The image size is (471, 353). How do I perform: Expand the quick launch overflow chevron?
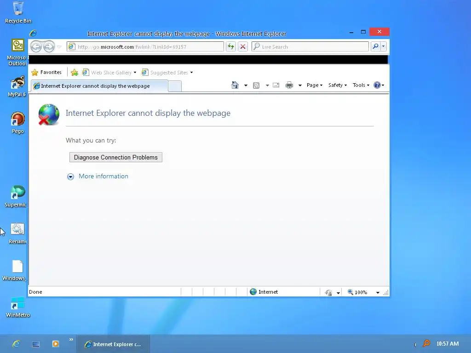click(x=71, y=340)
